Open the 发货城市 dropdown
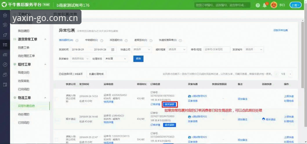307x144 pixels. point(254,50)
